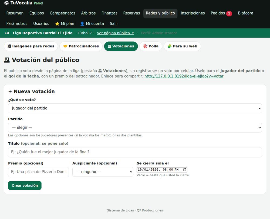Screen dimensions: 270x219
Task: Click the target icon in Polla tab
Action: click(145, 46)
